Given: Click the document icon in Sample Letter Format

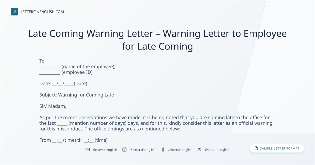Looking at the screenshot, I should click(x=256, y=148).
